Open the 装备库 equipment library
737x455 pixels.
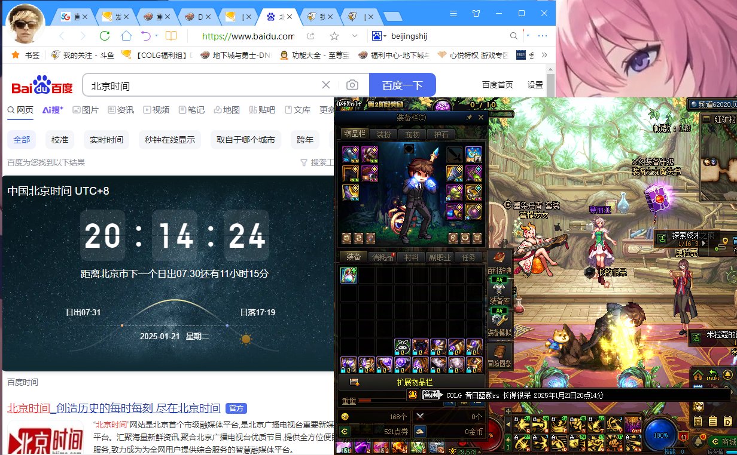pos(500,293)
